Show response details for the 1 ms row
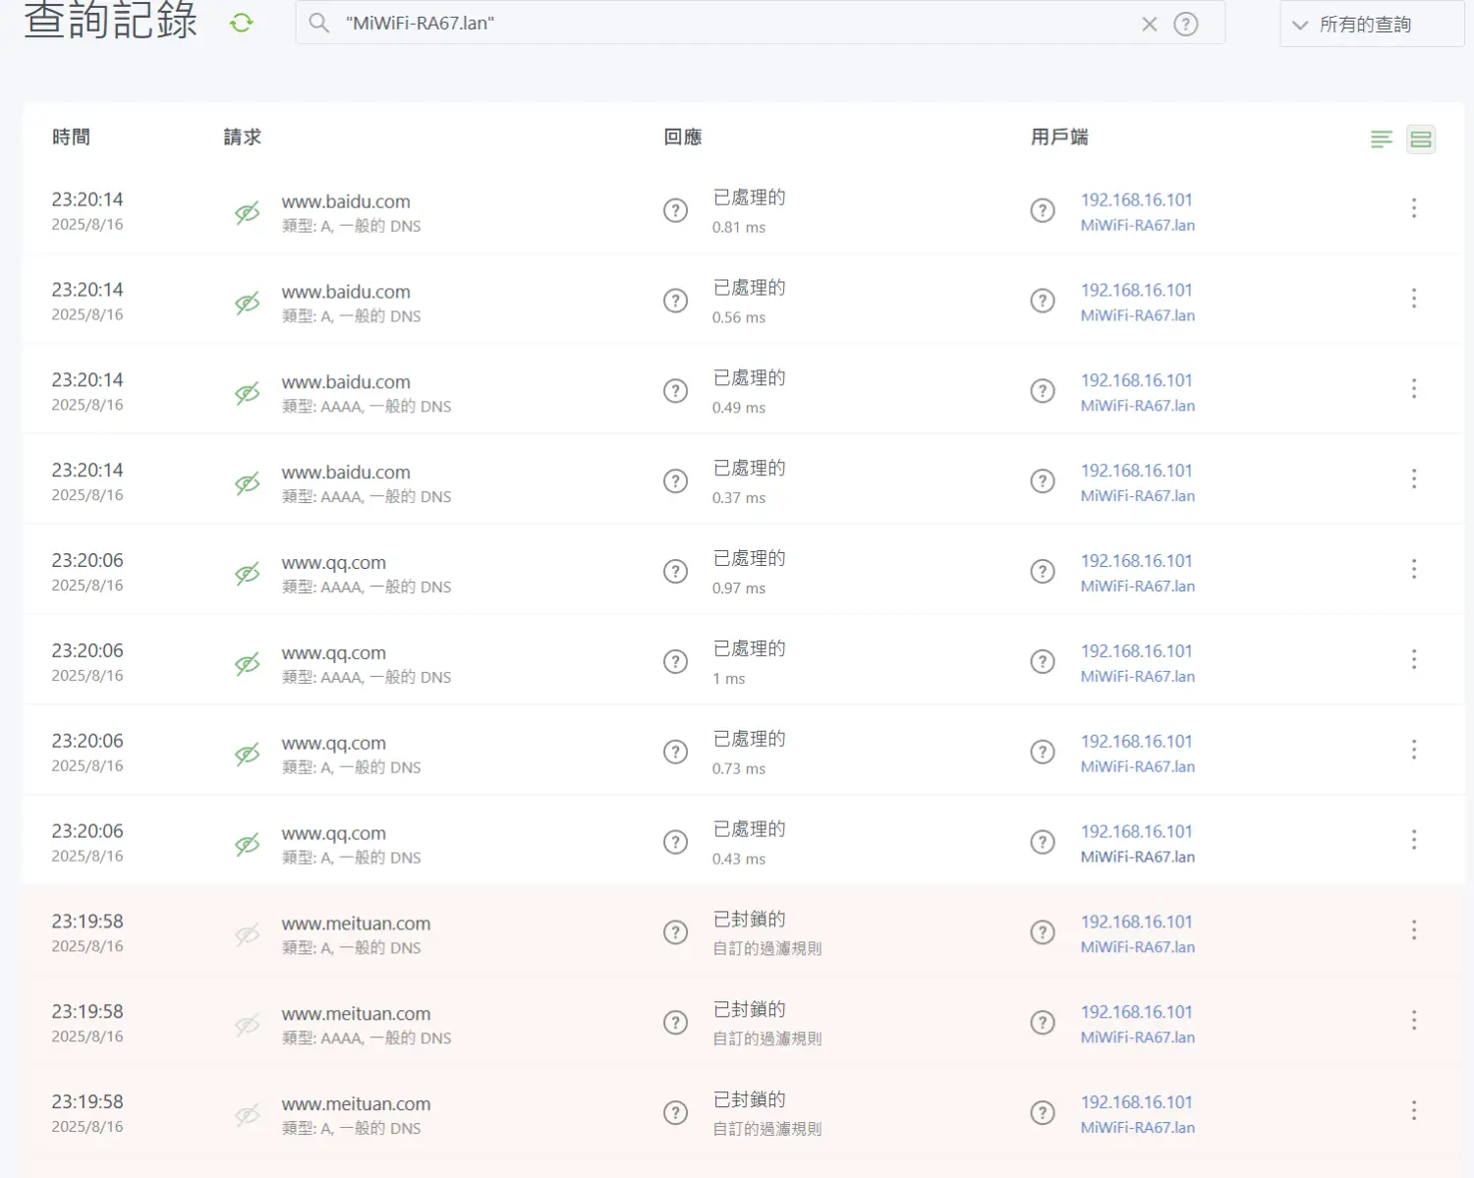The height and width of the screenshot is (1178, 1474). pos(675,661)
